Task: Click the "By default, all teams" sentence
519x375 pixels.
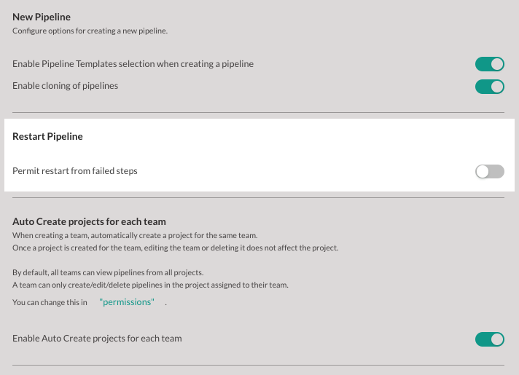Action: [109, 273]
